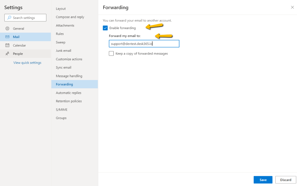Open View quick settings link
The image size is (297, 186).
pos(27,63)
